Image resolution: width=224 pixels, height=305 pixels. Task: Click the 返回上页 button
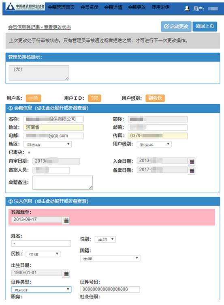[205, 26]
